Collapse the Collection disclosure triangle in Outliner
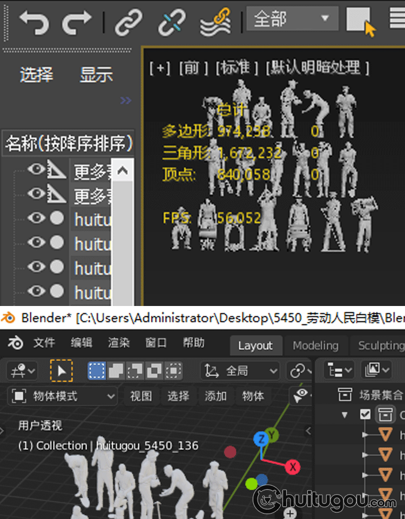405x519 pixels. click(x=345, y=415)
